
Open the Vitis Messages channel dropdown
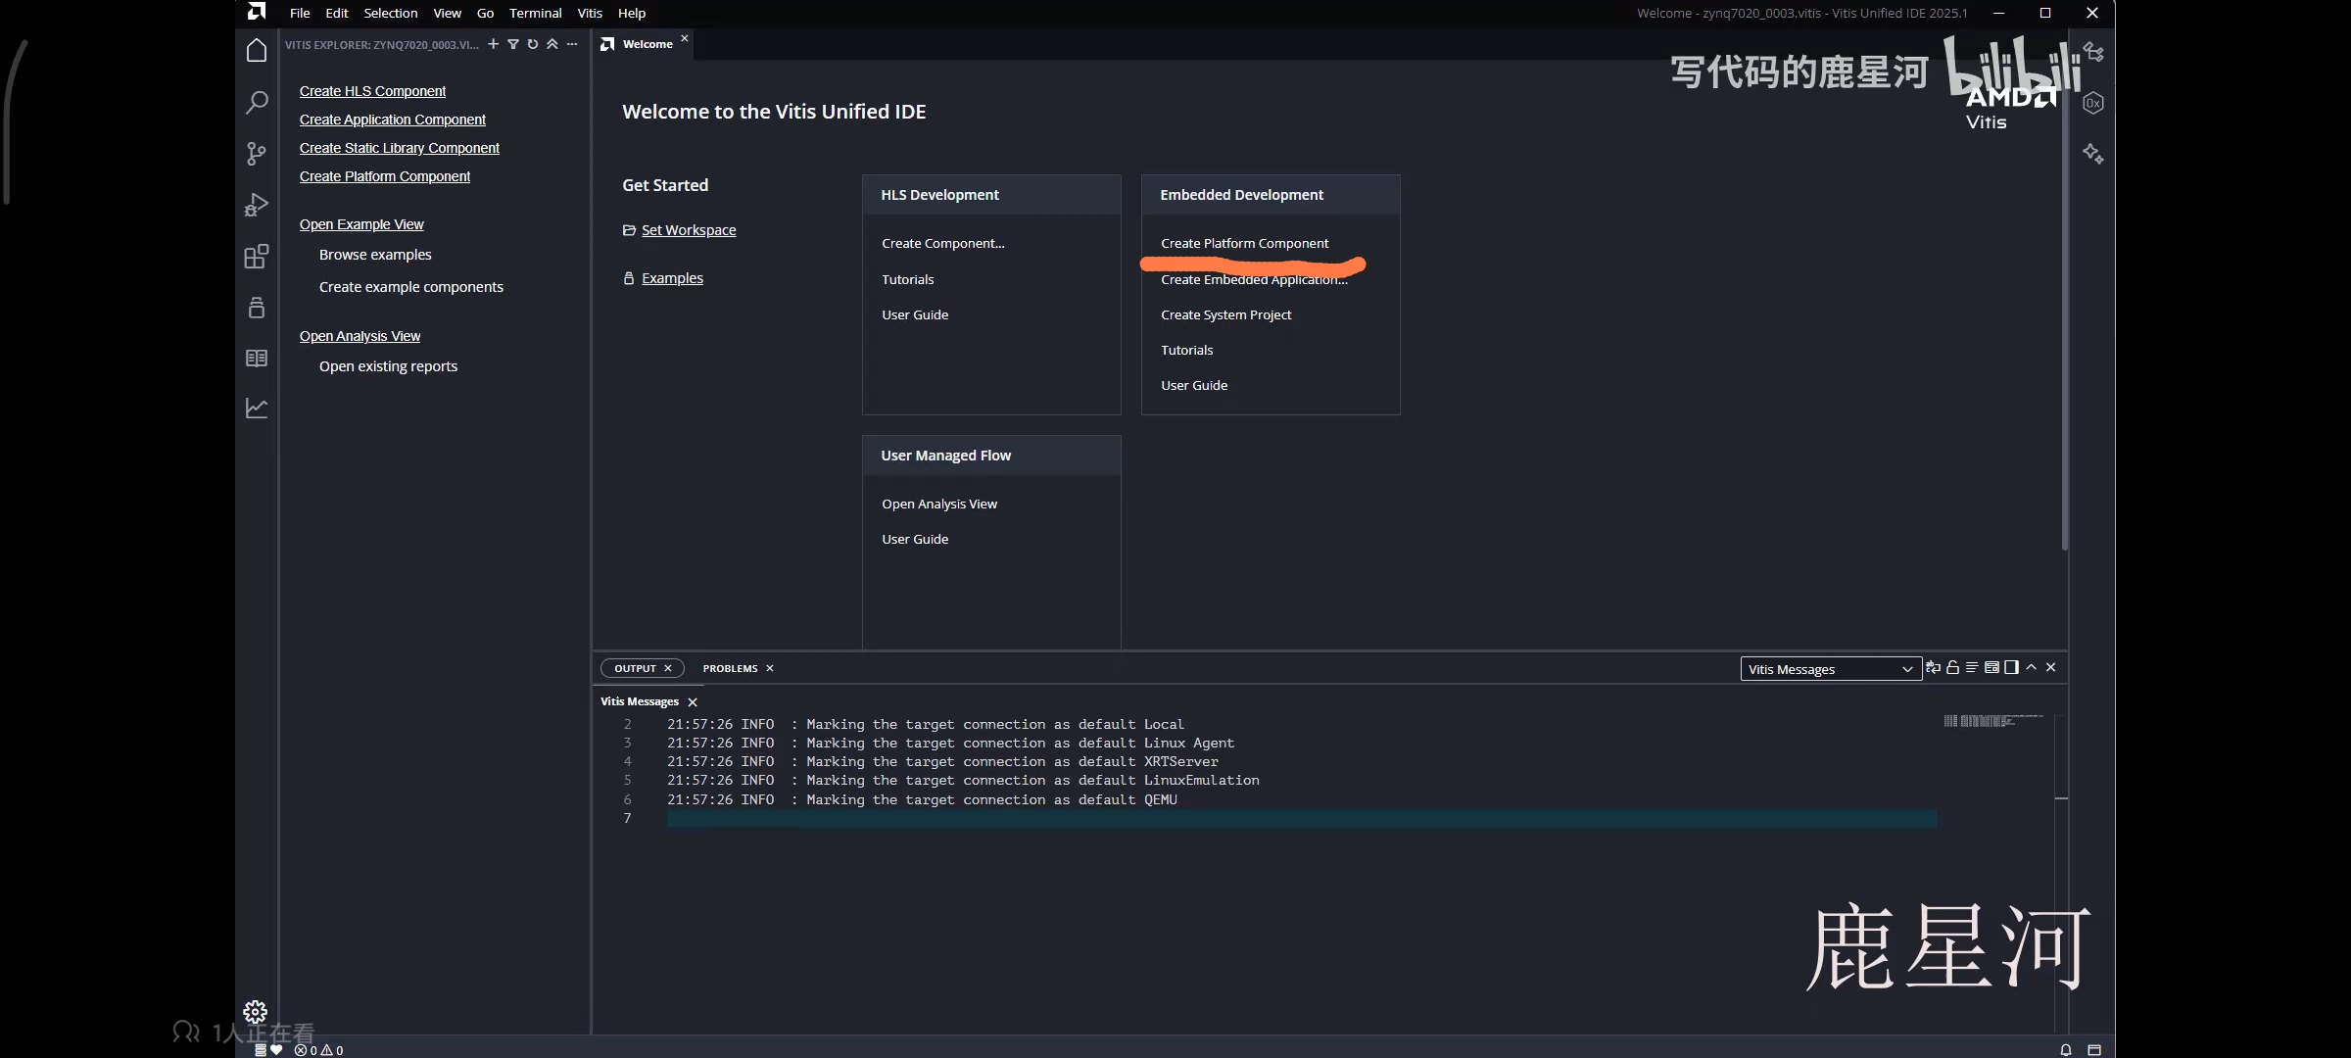1830,669
